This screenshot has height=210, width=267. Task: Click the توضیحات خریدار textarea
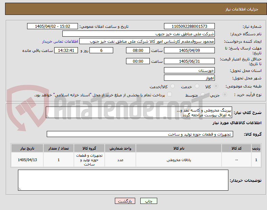tap(123, 180)
